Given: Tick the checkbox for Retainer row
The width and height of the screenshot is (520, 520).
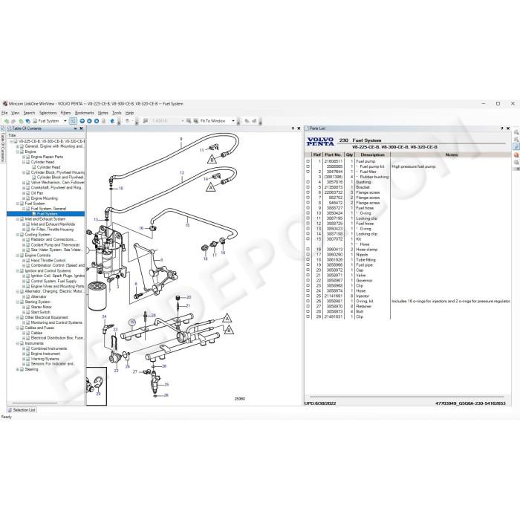Looking at the screenshot, I should point(308,306).
